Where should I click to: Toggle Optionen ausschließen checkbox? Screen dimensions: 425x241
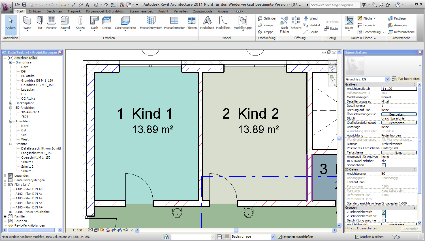(x=280, y=237)
